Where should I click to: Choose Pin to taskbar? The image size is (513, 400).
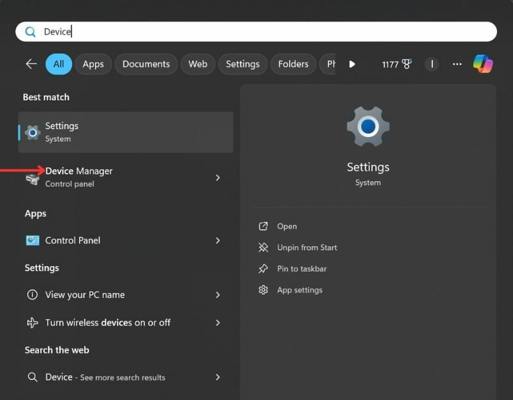[301, 269]
